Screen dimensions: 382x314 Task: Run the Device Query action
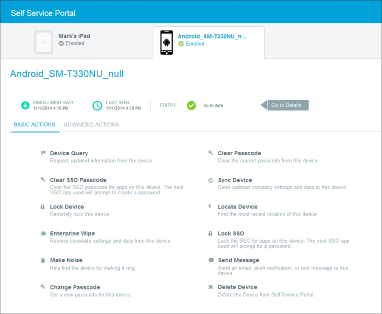(69, 153)
